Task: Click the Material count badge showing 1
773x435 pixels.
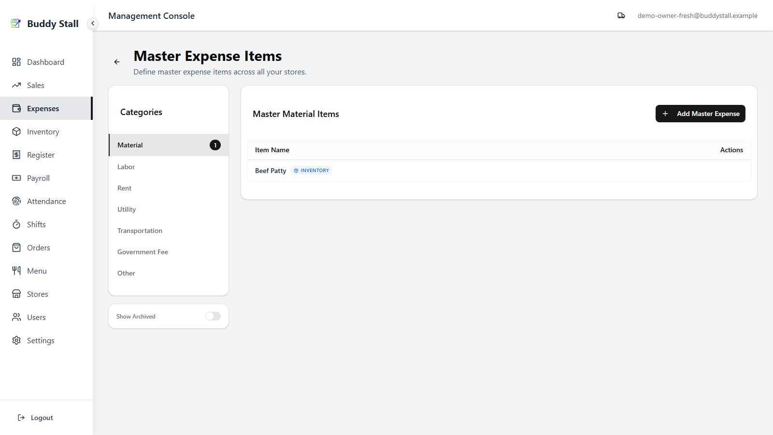Action: click(215, 145)
